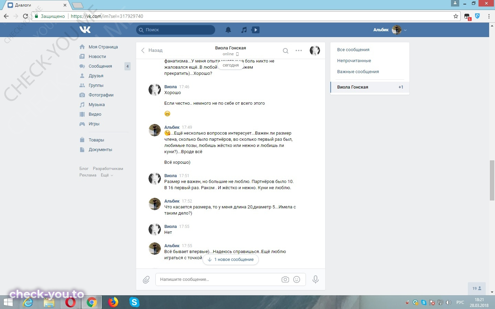This screenshot has height=309, width=495.
Task: Open Видео in sidebar
Action: (x=95, y=114)
